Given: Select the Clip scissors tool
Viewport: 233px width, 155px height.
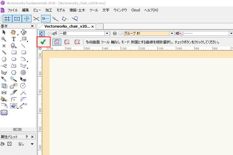Looking at the screenshot, I should point(4,99).
